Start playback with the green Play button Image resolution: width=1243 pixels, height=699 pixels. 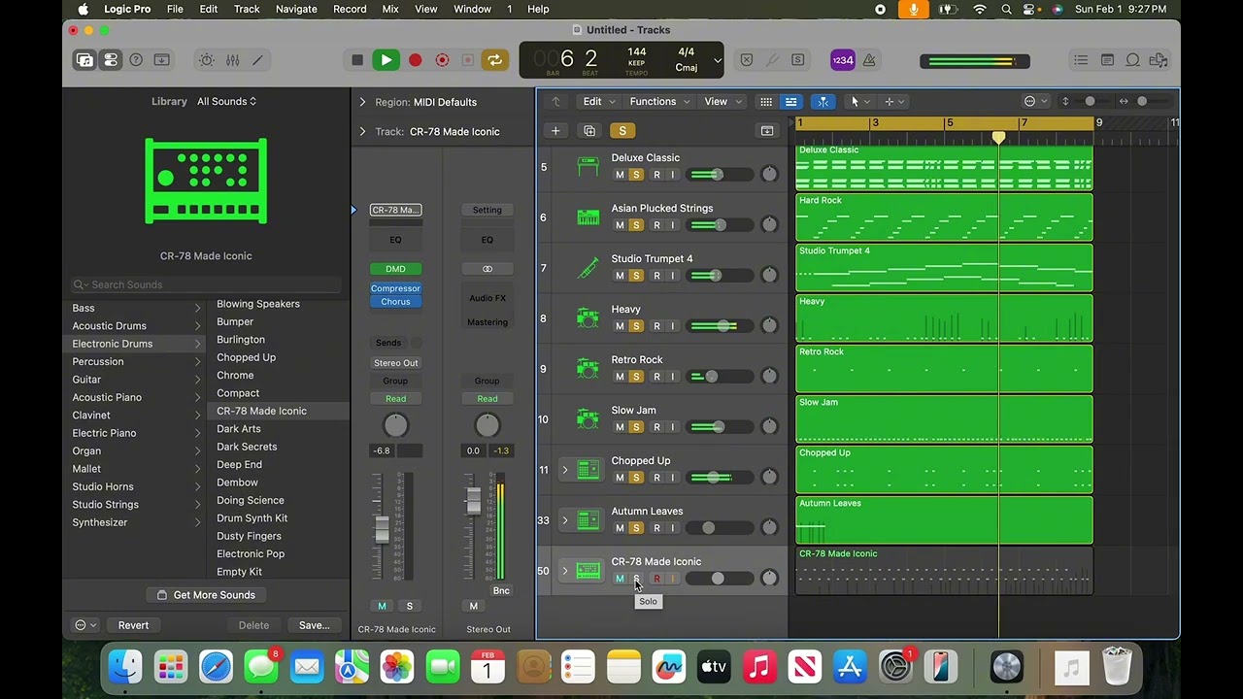[386, 60]
